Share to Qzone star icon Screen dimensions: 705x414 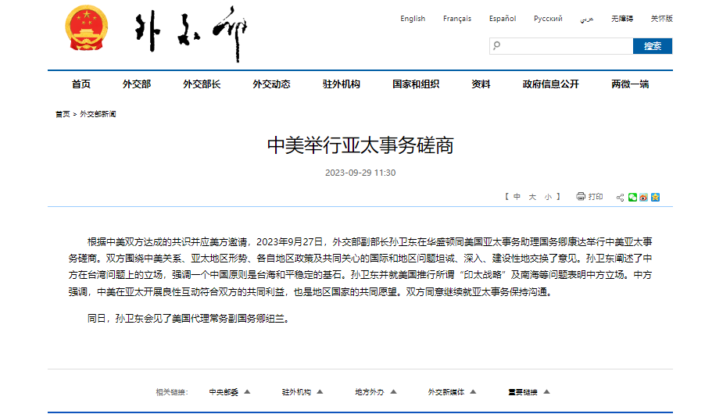[x=655, y=198]
